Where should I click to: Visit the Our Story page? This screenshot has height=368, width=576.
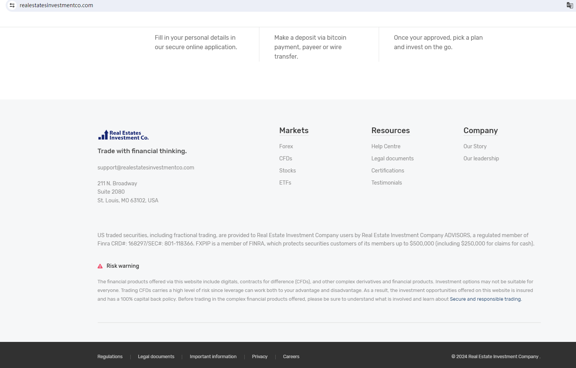(475, 146)
